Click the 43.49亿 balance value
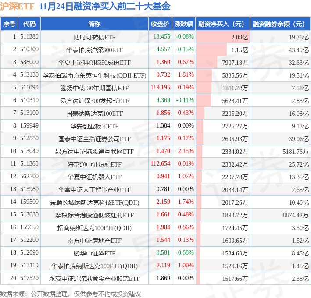This screenshot has width=311, height=298. click(x=299, y=50)
